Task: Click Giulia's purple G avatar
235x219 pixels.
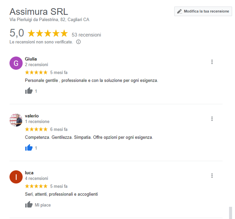Action: pos(16,63)
